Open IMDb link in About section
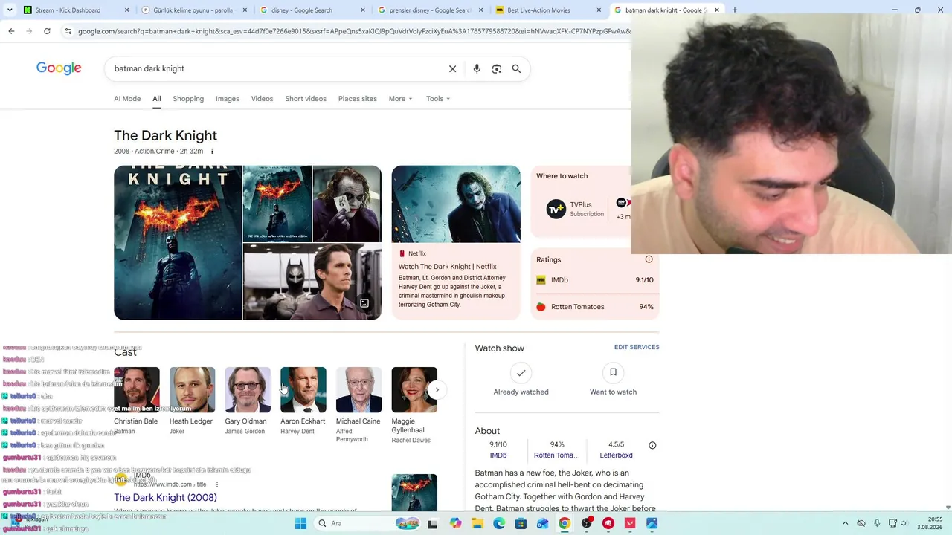 pyautogui.click(x=498, y=455)
